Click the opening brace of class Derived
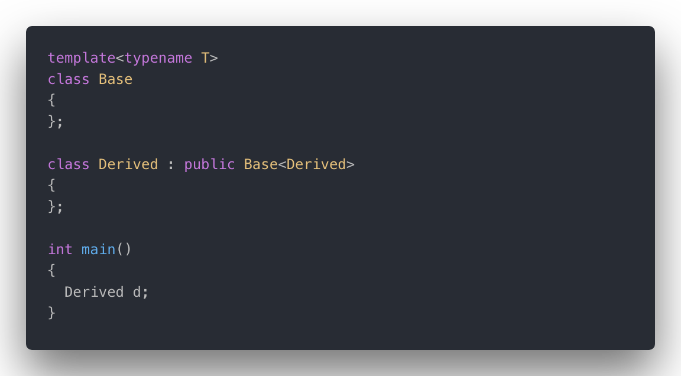This screenshot has width=681, height=376. pyautogui.click(x=51, y=186)
